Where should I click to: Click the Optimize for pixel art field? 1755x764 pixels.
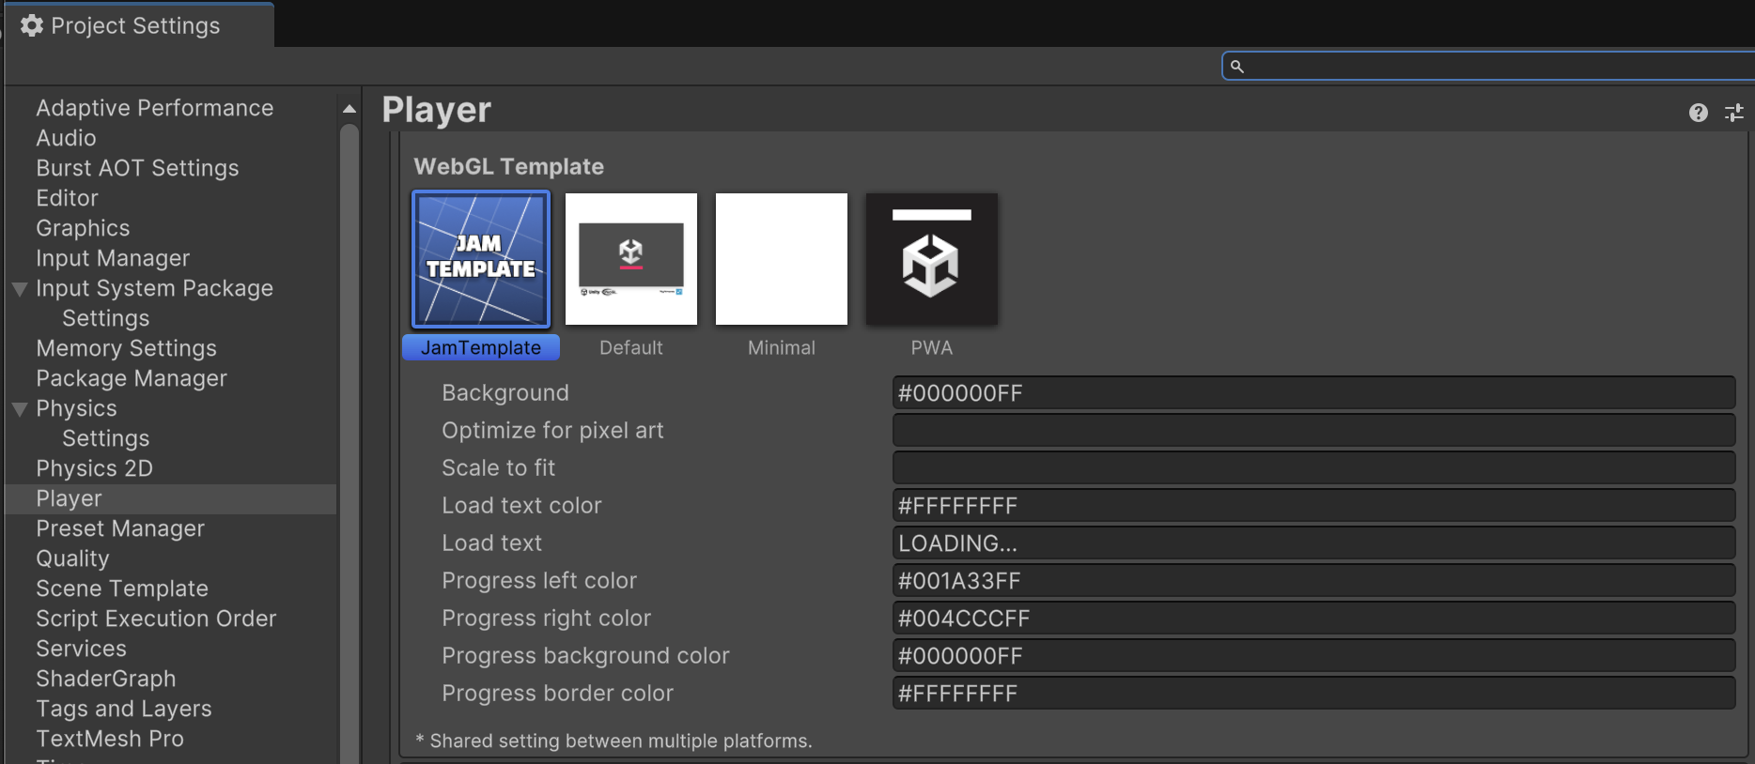tap(1312, 431)
